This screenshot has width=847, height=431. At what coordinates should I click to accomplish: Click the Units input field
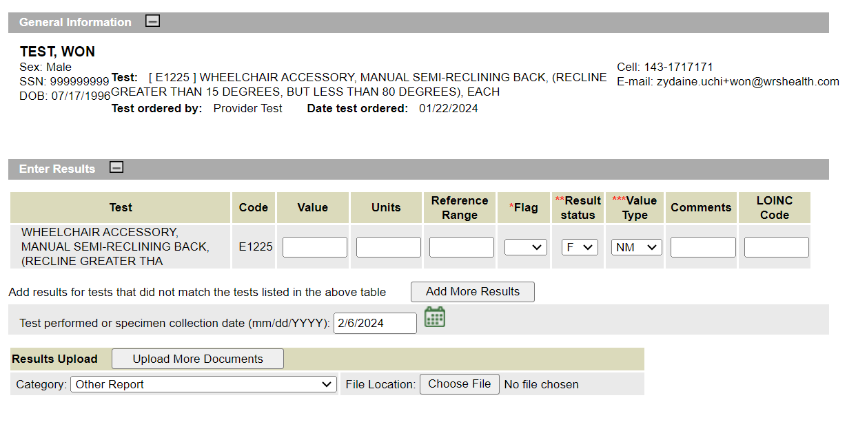coord(388,247)
